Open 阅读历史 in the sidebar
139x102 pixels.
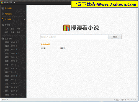click(x=8, y=14)
